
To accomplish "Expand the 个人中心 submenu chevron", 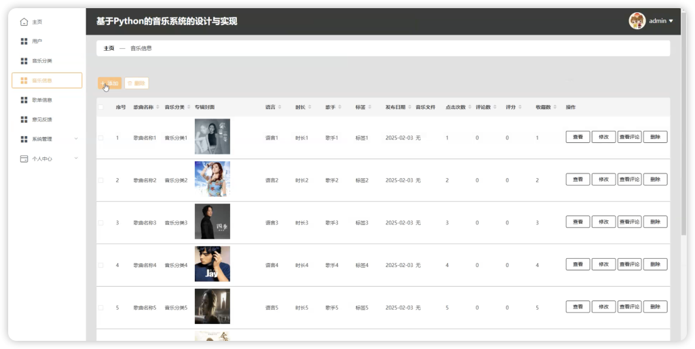I will (76, 159).
